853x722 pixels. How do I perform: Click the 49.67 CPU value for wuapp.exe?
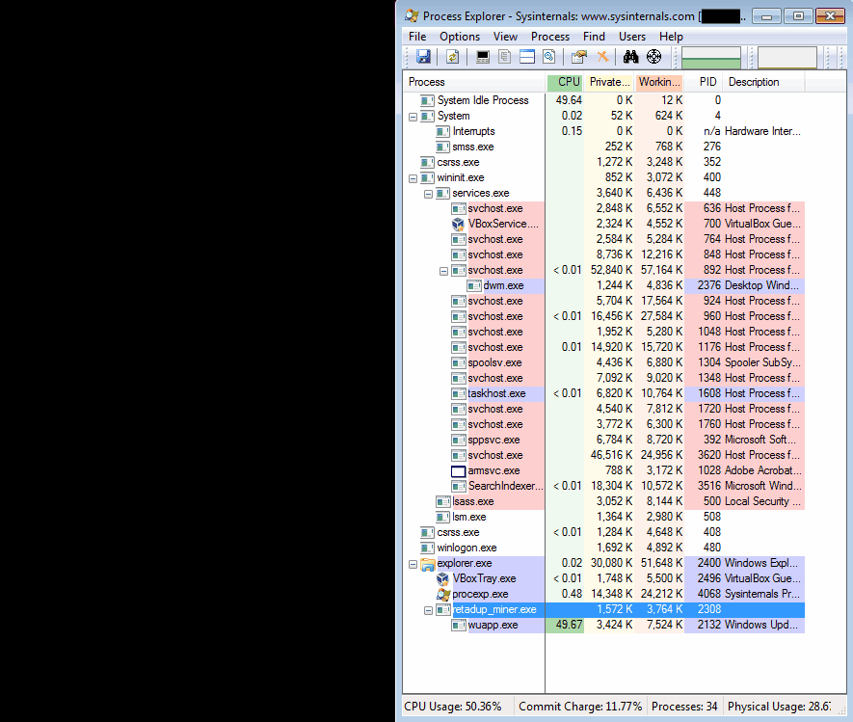point(569,625)
